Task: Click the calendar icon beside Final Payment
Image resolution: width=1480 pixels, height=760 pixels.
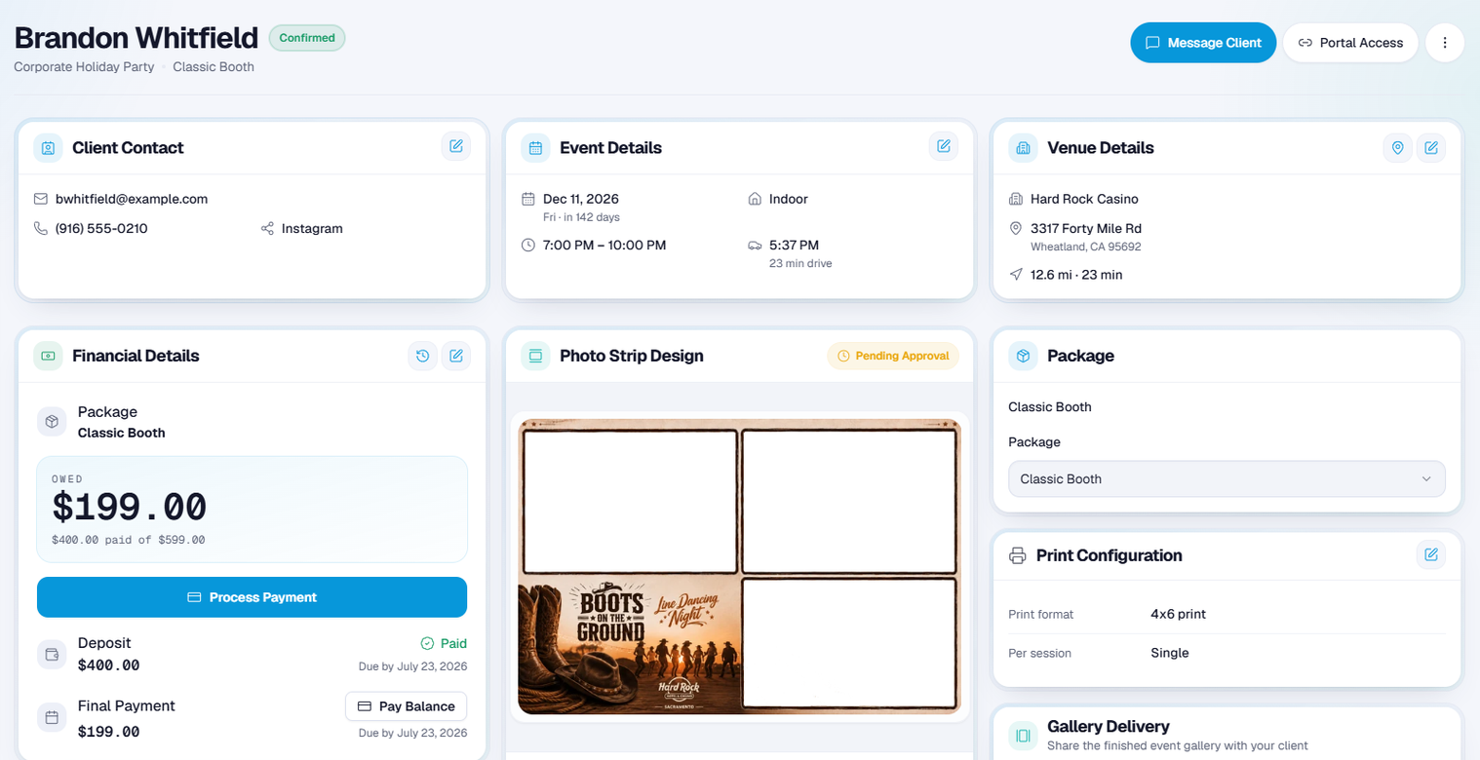Action: point(52,718)
